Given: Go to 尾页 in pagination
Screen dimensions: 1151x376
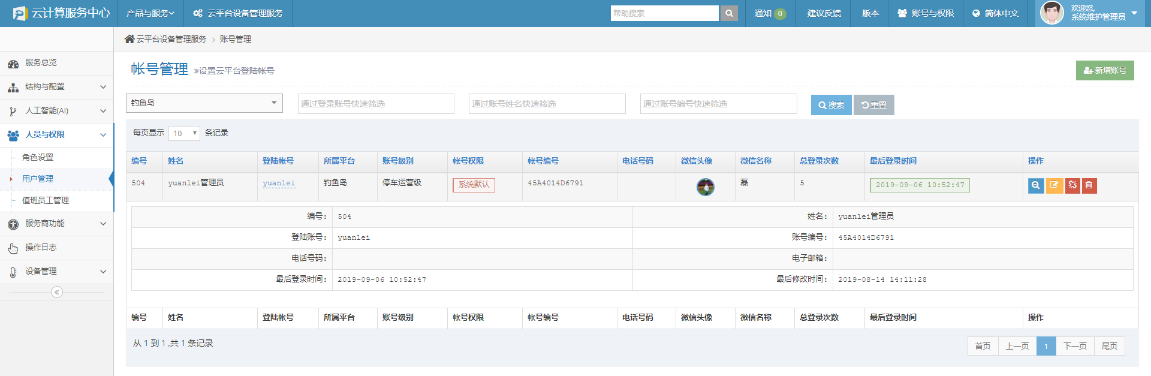Looking at the screenshot, I should [1110, 346].
